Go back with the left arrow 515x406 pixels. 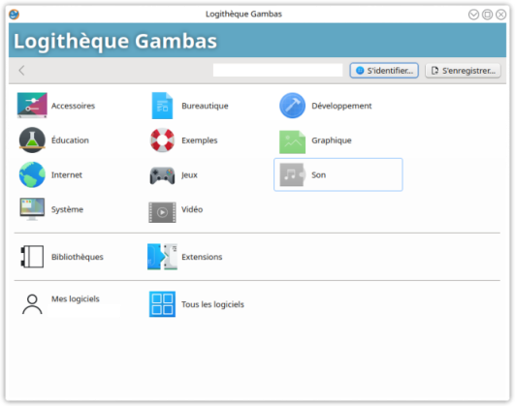[x=21, y=70]
